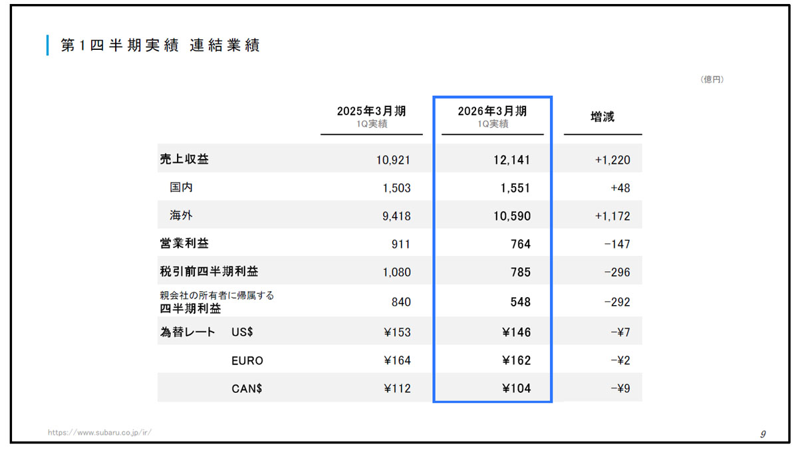Click the exchange rate ¥162

pos(517,360)
